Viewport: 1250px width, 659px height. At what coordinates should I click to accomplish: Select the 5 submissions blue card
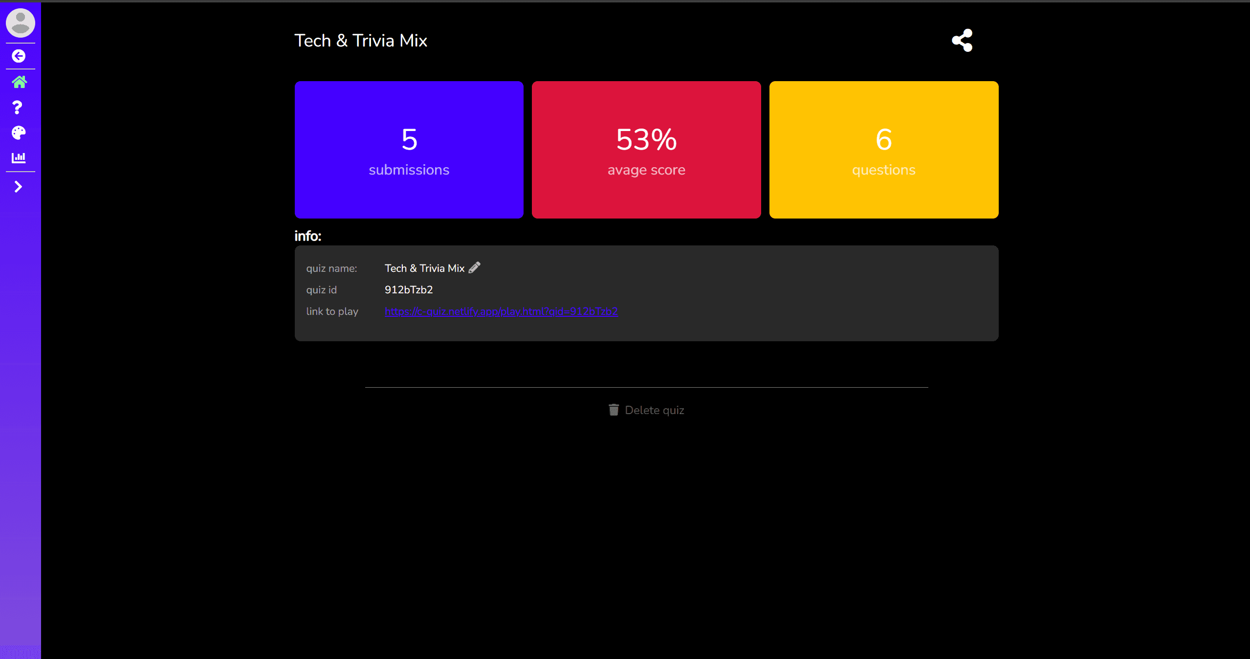pos(409,150)
